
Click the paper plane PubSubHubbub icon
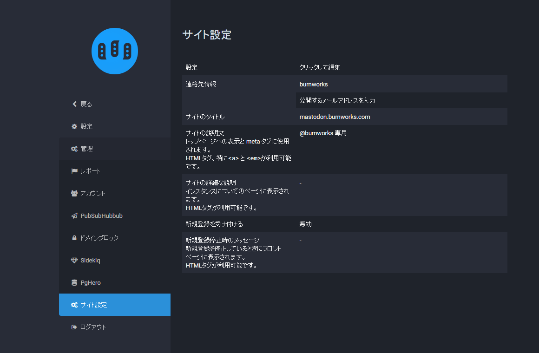click(74, 216)
